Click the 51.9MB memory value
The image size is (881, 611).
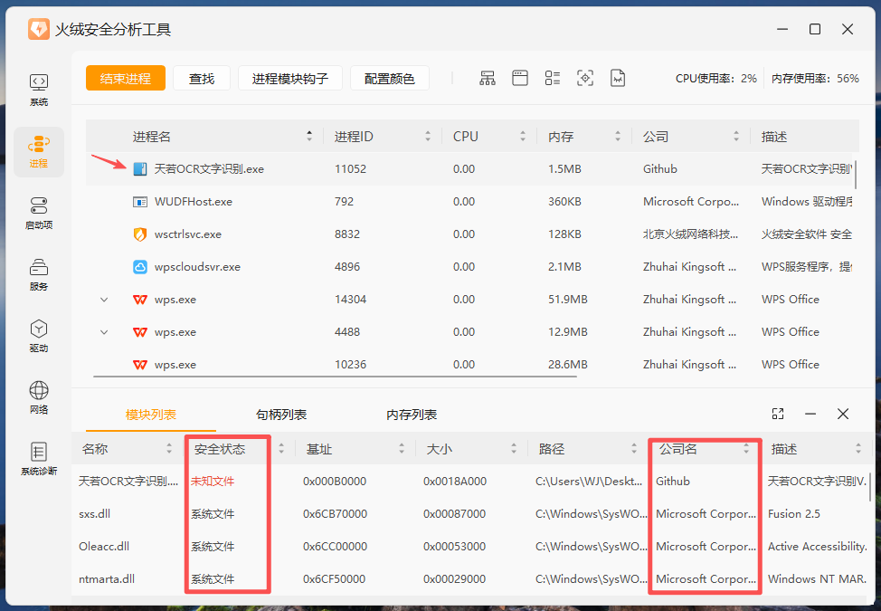[567, 300]
